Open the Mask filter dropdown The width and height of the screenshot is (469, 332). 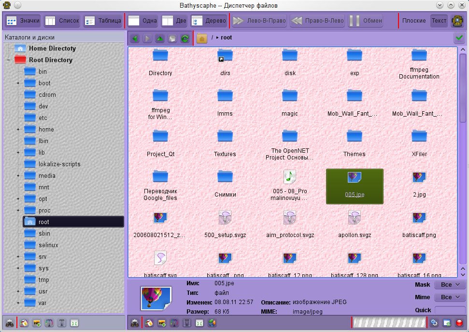coord(450,285)
